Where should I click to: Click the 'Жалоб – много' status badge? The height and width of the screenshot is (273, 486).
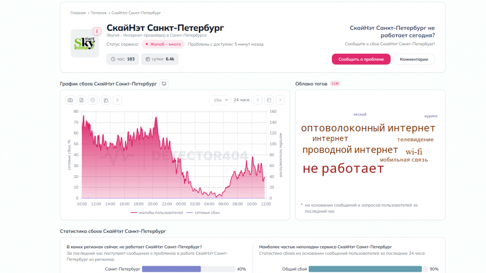pyautogui.click(x=163, y=44)
